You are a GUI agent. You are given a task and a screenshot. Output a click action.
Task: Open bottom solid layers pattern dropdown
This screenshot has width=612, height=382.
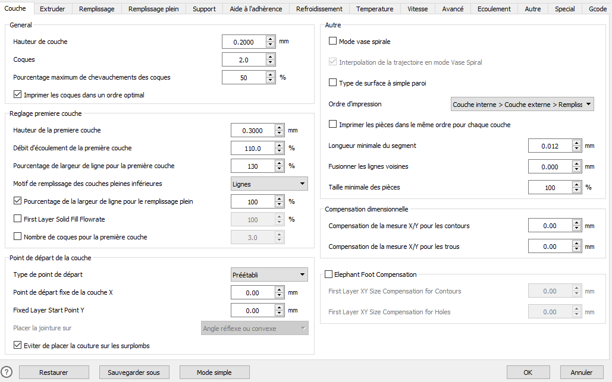click(x=269, y=184)
